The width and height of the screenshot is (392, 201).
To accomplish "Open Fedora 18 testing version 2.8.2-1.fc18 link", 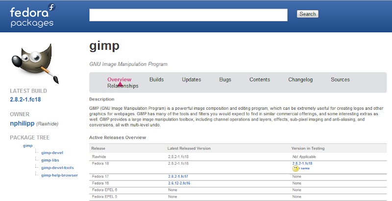I will (x=302, y=163).
